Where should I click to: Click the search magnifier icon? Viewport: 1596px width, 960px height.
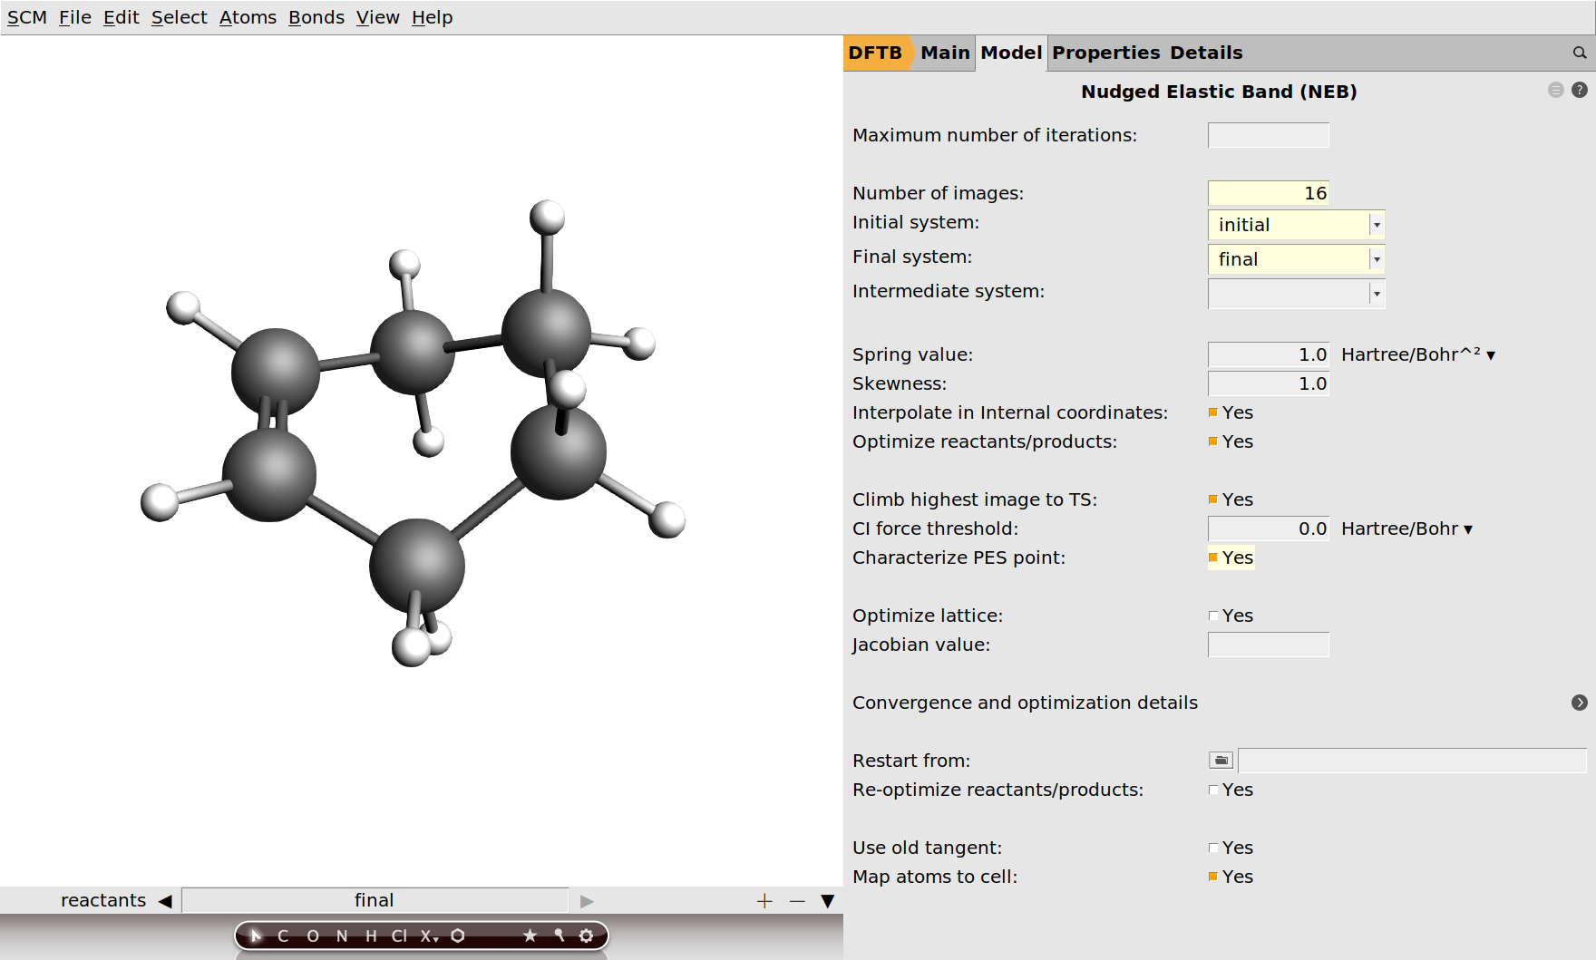point(1579,53)
